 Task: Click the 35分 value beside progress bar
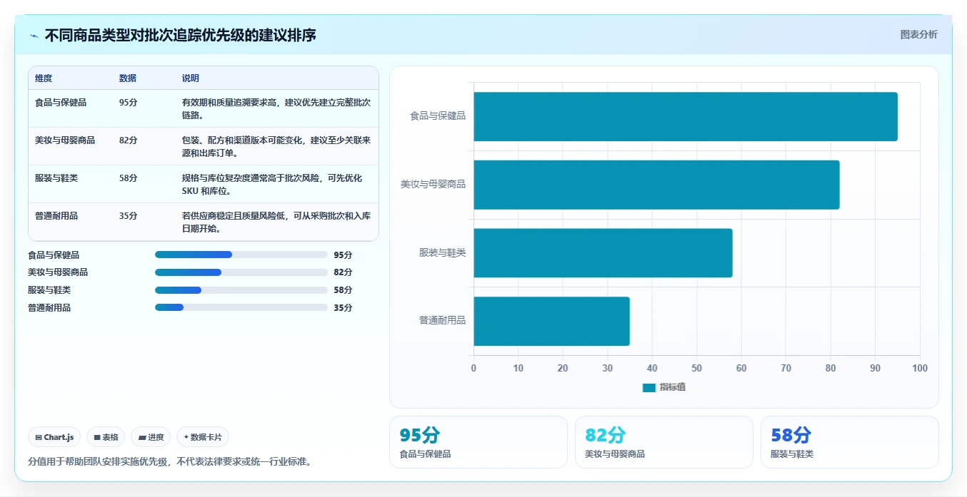click(343, 308)
